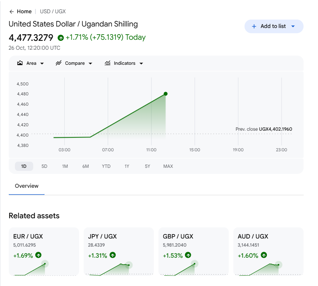Select the 5D time range
The height and width of the screenshot is (286, 318).
(x=44, y=166)
